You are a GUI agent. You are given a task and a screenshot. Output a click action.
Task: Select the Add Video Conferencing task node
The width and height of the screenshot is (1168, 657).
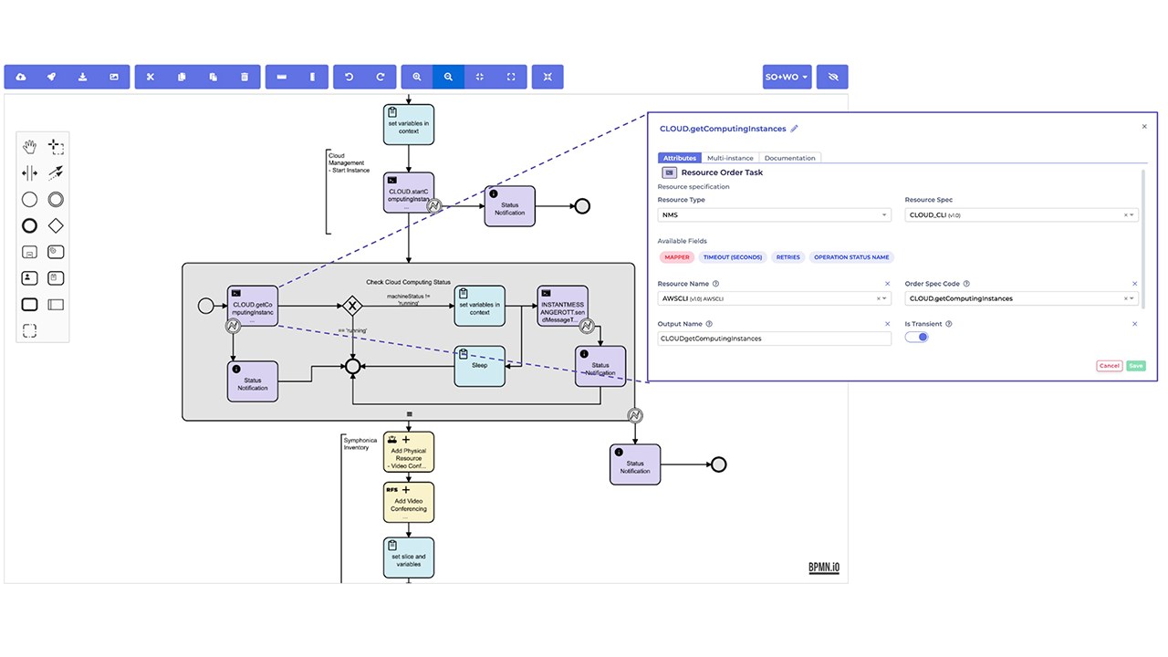[409, 502]
